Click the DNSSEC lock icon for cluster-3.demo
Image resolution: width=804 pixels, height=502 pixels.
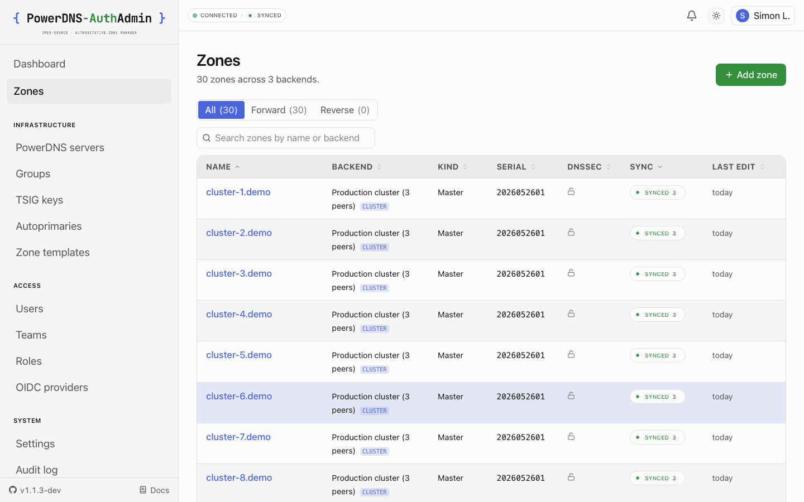click(571, 273)
